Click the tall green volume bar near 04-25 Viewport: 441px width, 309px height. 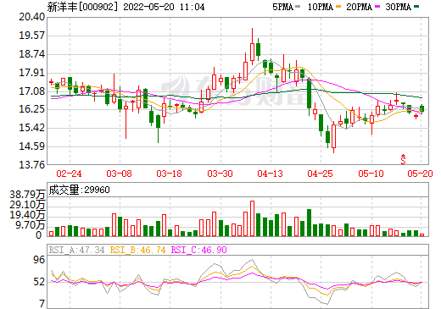click(309, 223)
